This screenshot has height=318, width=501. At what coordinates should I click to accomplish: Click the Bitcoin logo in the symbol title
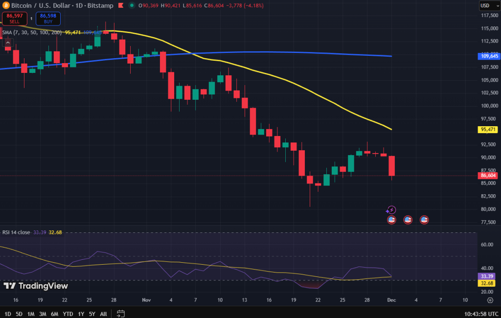(x=6, y=6)
